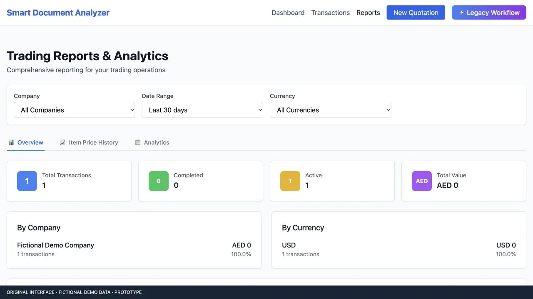Click the 1 transactions text under USD
The width and height of the screenshot is (533, 299).
pos(301,254)
